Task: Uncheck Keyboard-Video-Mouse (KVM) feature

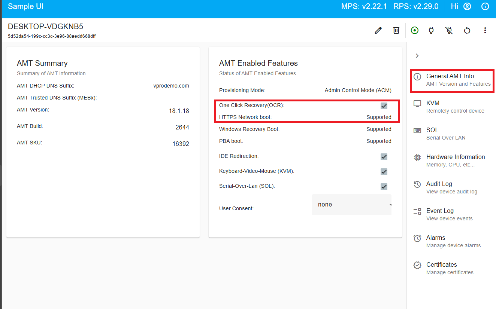Action: [384, 172]
